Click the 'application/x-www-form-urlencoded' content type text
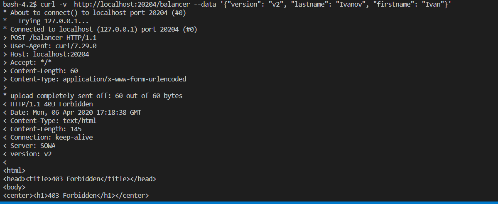Viewport: 498px width, 204px height. 125,79
